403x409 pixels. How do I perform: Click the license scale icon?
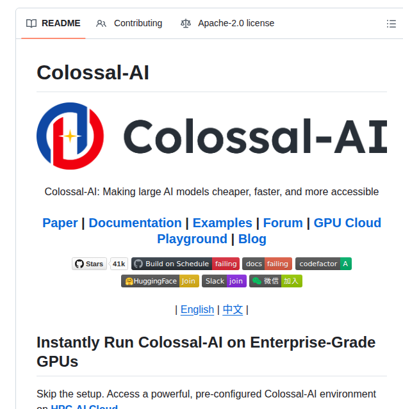(x=186, y=24)
